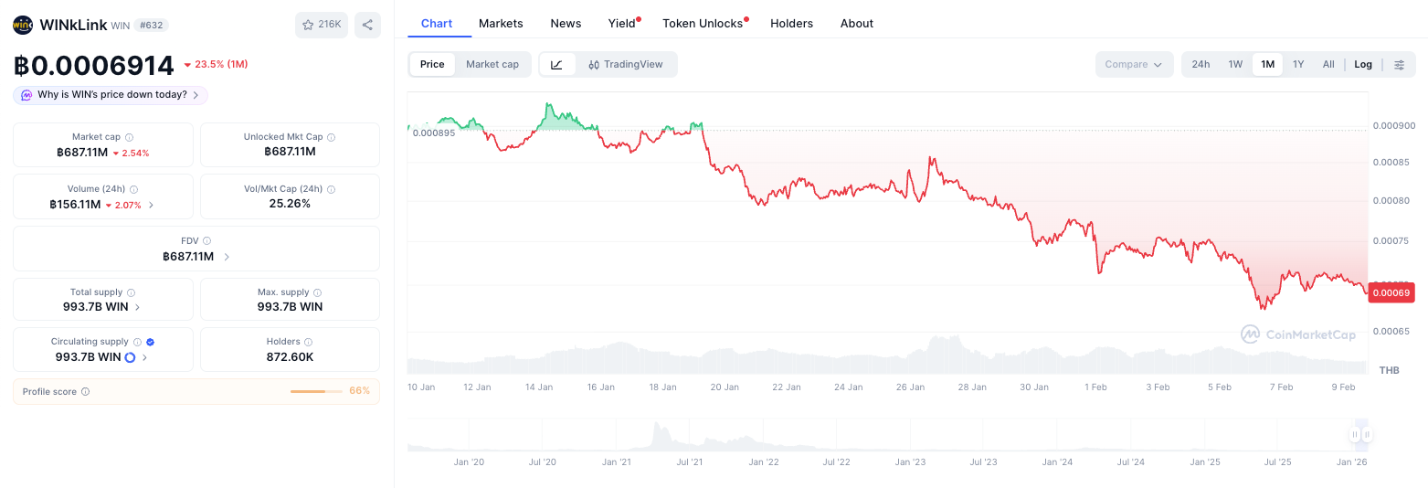This screenshot has height=488, width=1428.
Task: Open chart settings sliders icon
Action: pyautogui.click(x=1399, y=64)
